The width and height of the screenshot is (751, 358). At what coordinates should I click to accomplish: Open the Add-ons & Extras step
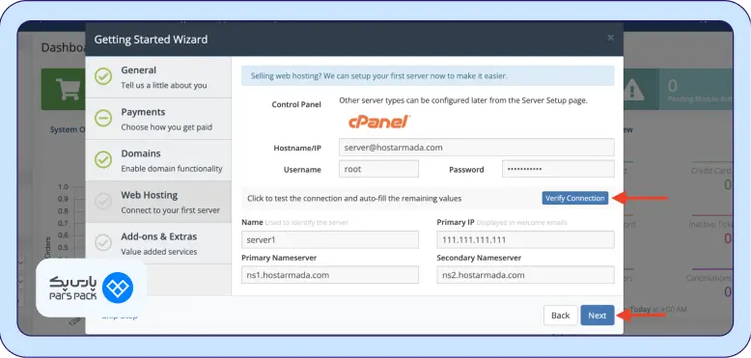pos(158,243)
